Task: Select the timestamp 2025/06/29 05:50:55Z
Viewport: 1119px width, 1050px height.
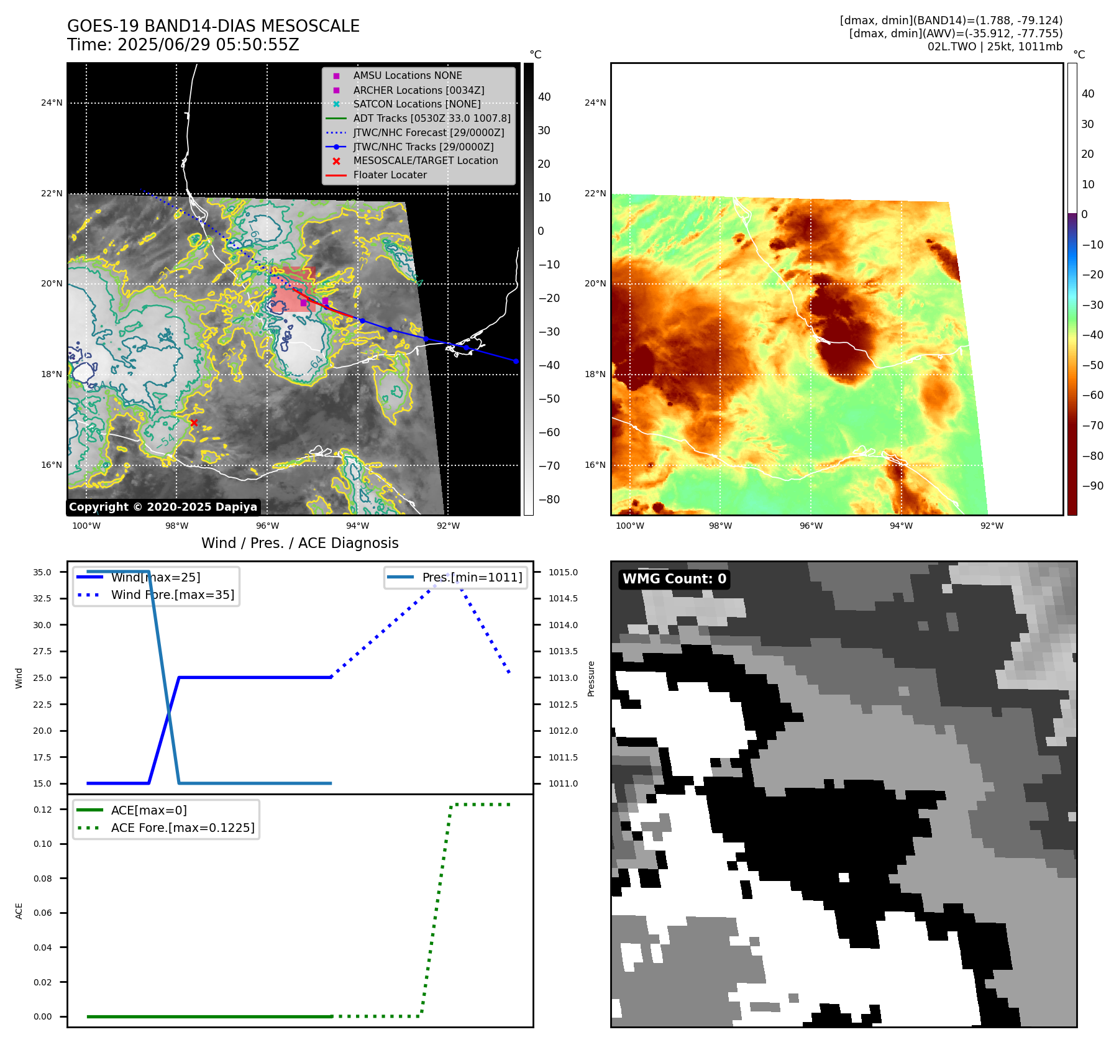Action: [208, 45]
